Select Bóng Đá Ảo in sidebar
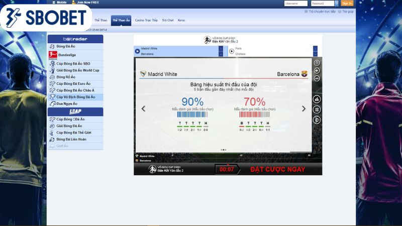402x226 pixels. pyautogui.click(x=75, y=46)
